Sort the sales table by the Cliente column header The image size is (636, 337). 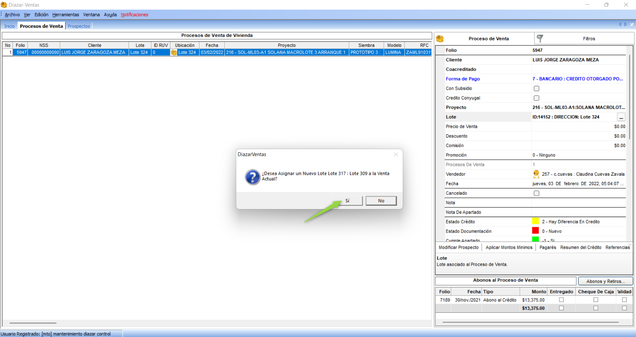pos(95,45)
